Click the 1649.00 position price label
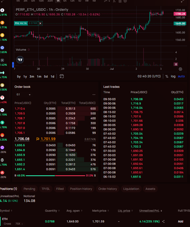The height and width of the screenshot is (227, 190). (x=180, y=23)
